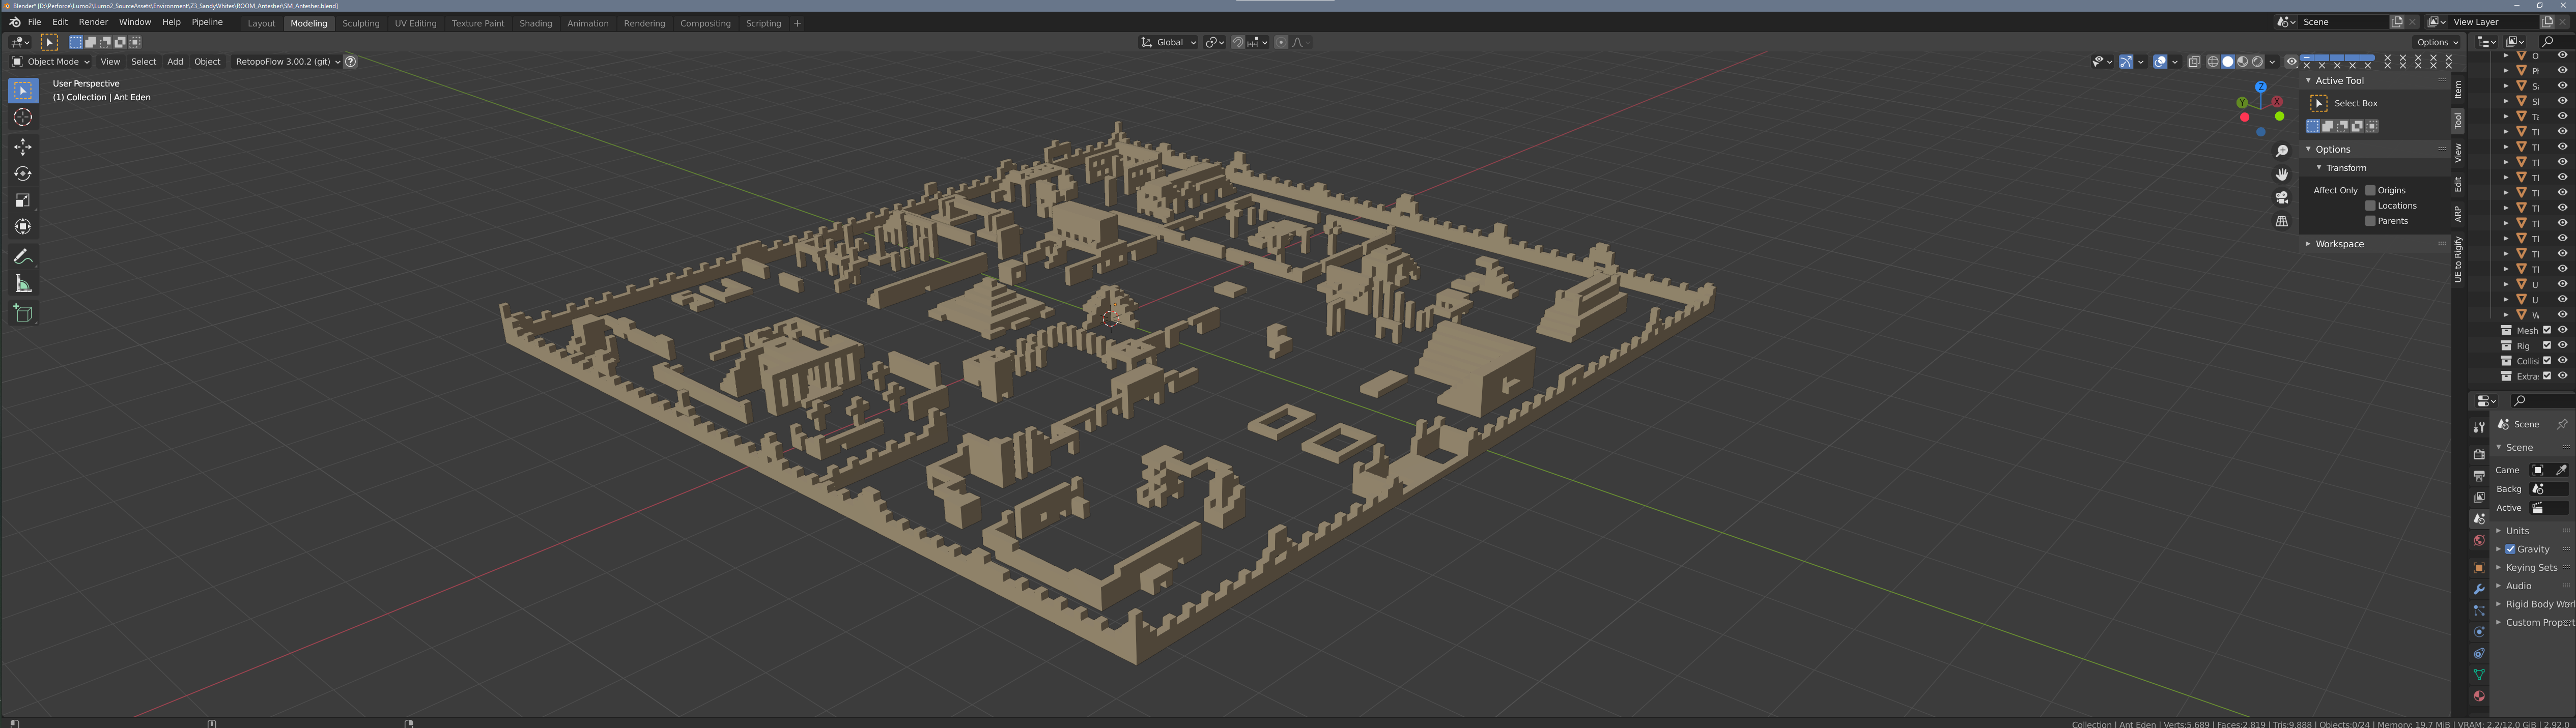Viewport: 2576px width, 728px height.
Task: Choose the Annotate pencil tool
Action: [x=23, y=257]
